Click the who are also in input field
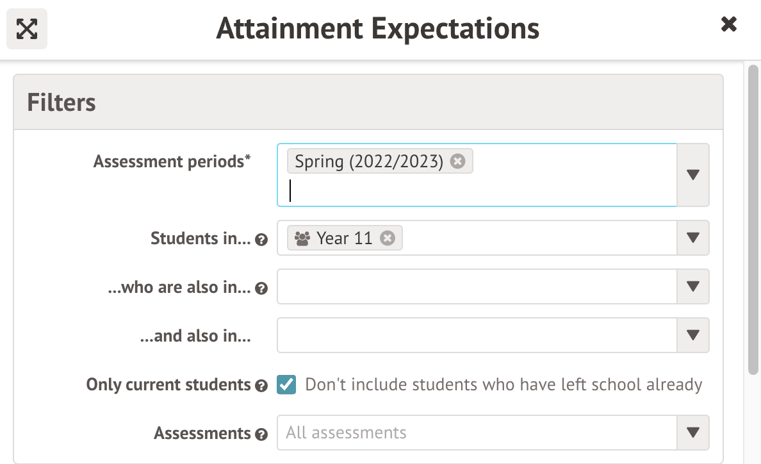This screenshot has width=761, height=464. click(x=477, y=286)
